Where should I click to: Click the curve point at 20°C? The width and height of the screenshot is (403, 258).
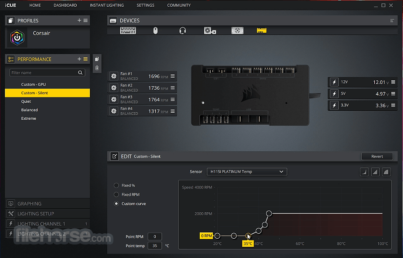[x=218, y=236]
